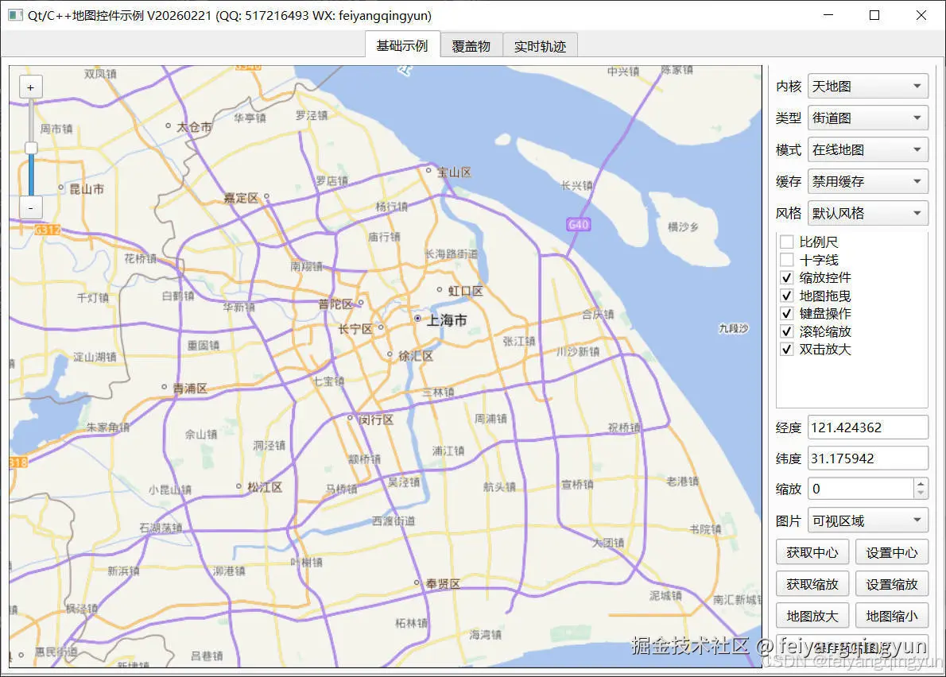The image size is (946, 677).
Task: Click the blue zoom slider track
Action: pos(31,175)
